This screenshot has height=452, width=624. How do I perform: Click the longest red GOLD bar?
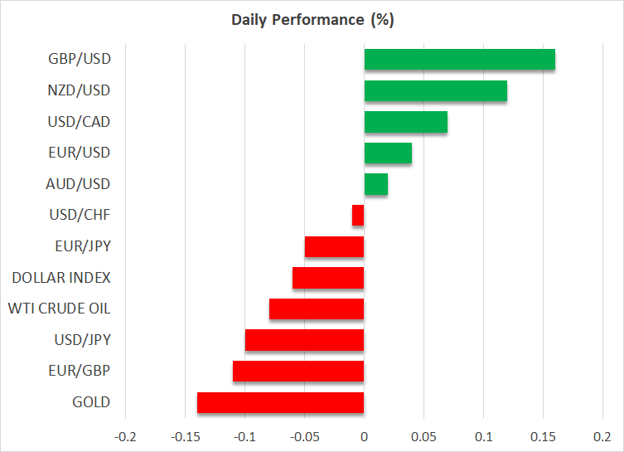tap(280, 402)
